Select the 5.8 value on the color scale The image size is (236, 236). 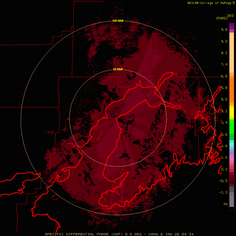pyautogui.click(x=224, y=88)
